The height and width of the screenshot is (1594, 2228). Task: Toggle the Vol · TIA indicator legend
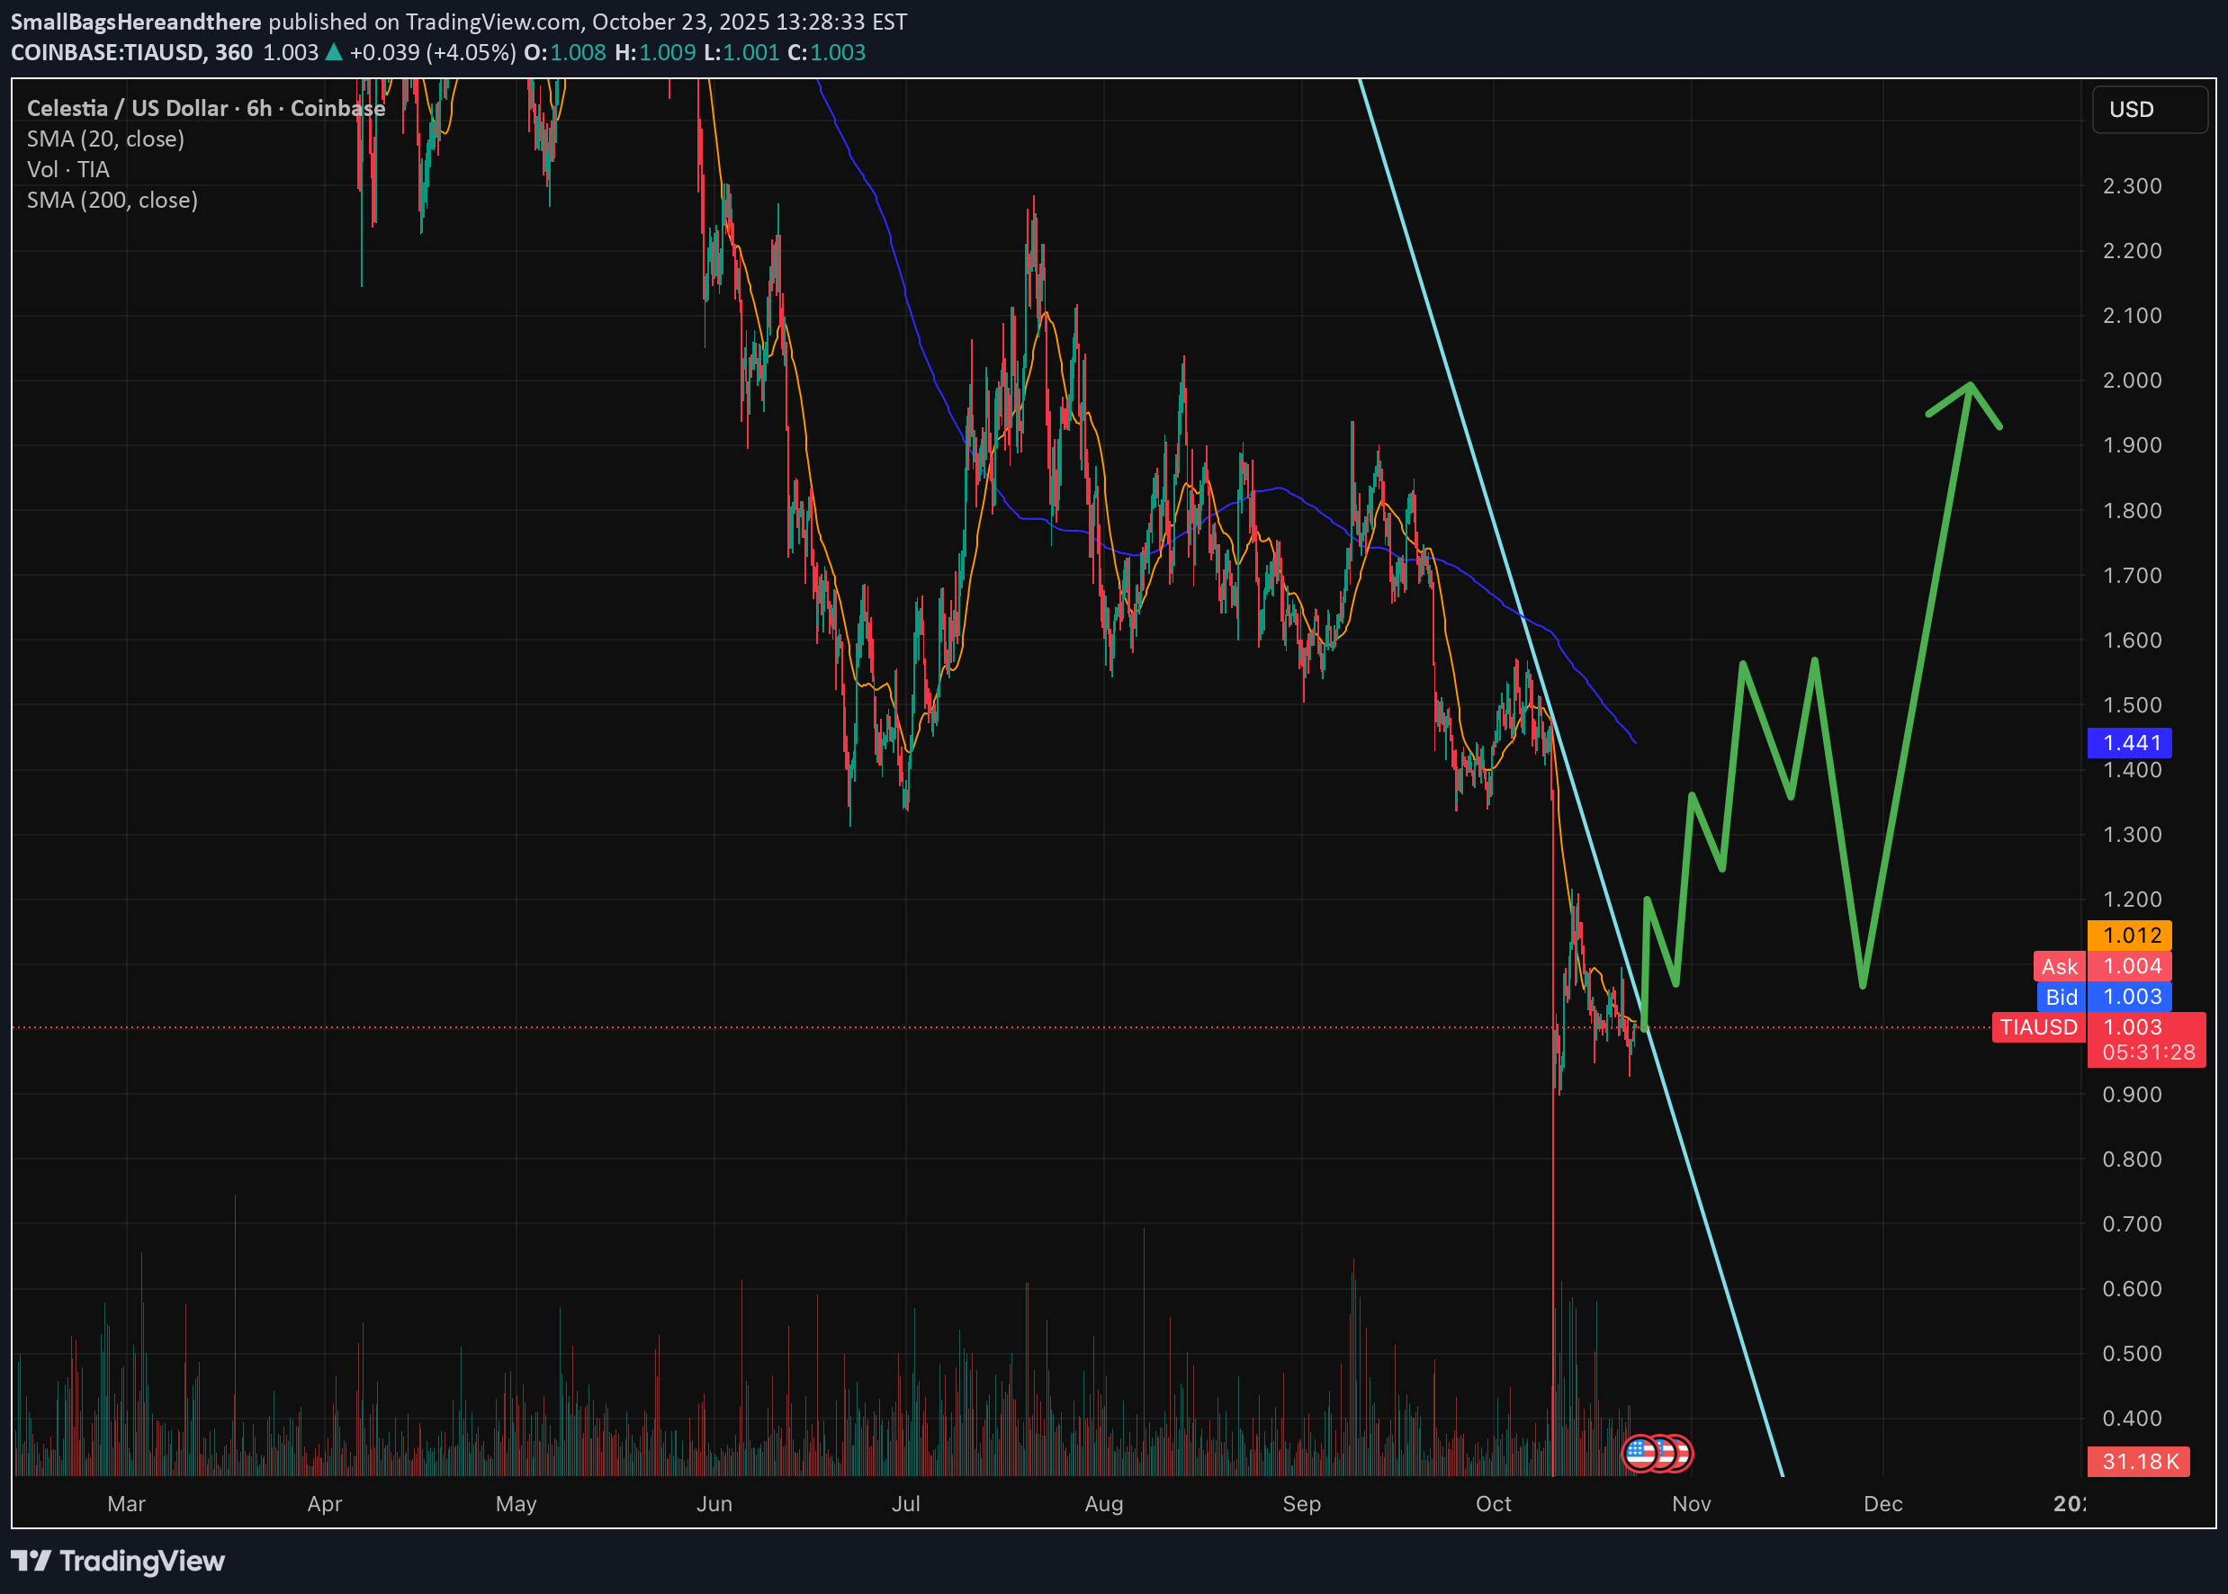coord(67,169)
